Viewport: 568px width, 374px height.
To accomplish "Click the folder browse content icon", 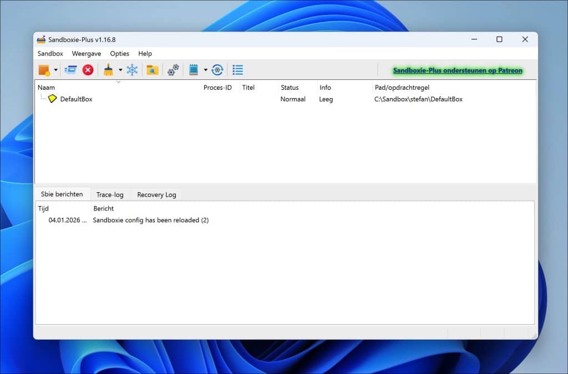I will [x=152, y=70].
